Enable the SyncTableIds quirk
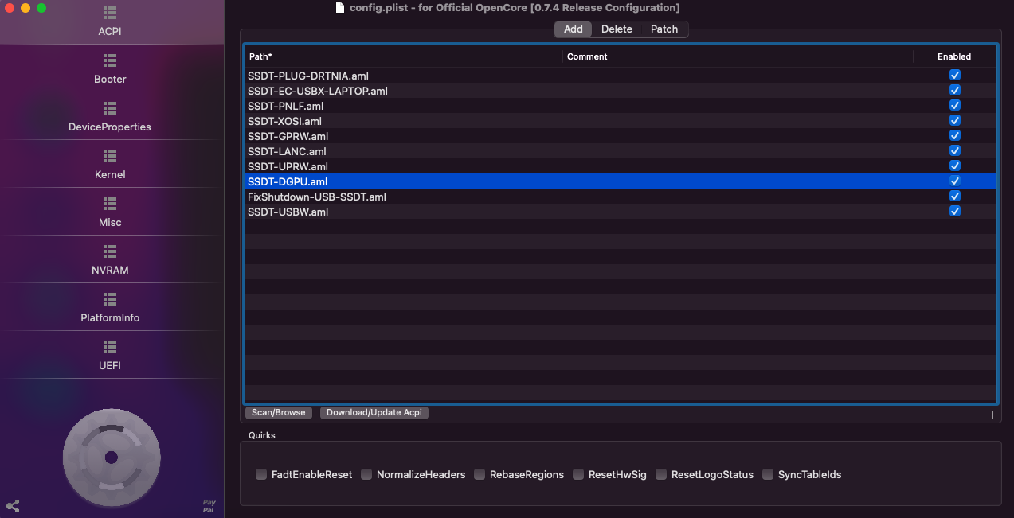Image resolution: width=1014 pixels, height=518 pixels. 768,474
